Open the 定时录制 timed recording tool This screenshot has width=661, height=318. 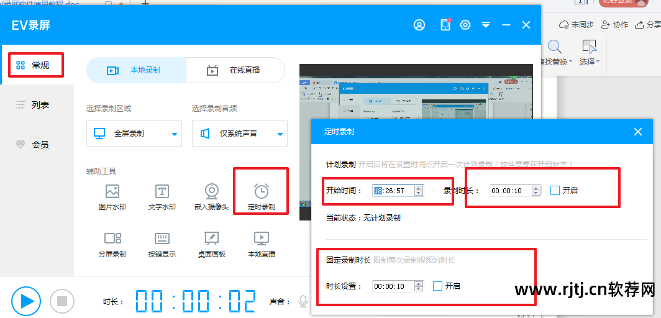262,198
